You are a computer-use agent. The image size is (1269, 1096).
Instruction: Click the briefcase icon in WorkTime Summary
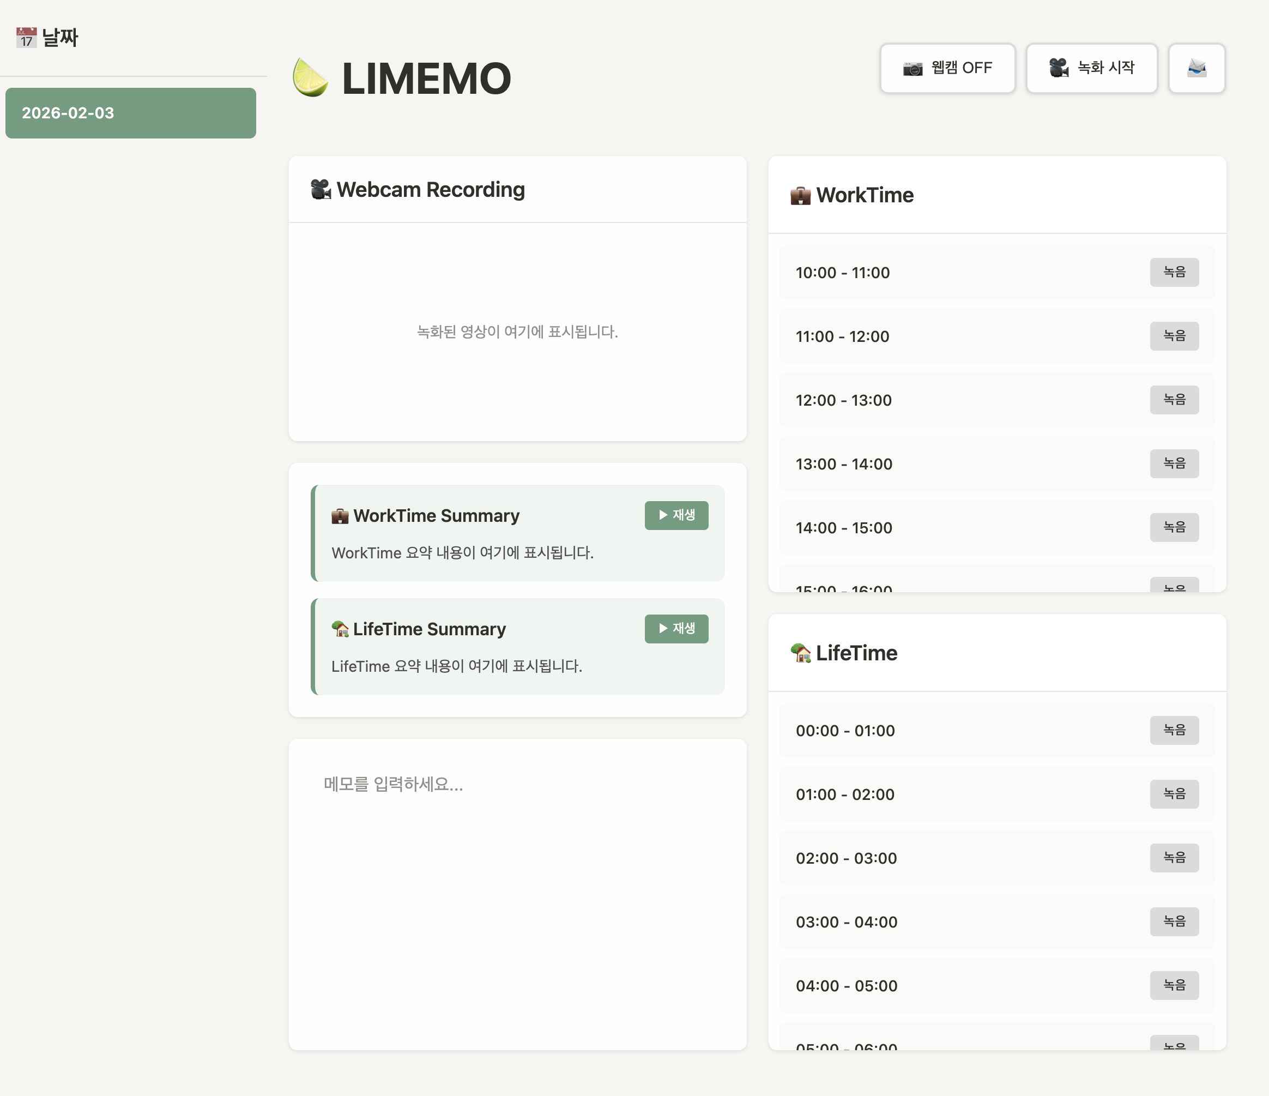tap(340, 516)
